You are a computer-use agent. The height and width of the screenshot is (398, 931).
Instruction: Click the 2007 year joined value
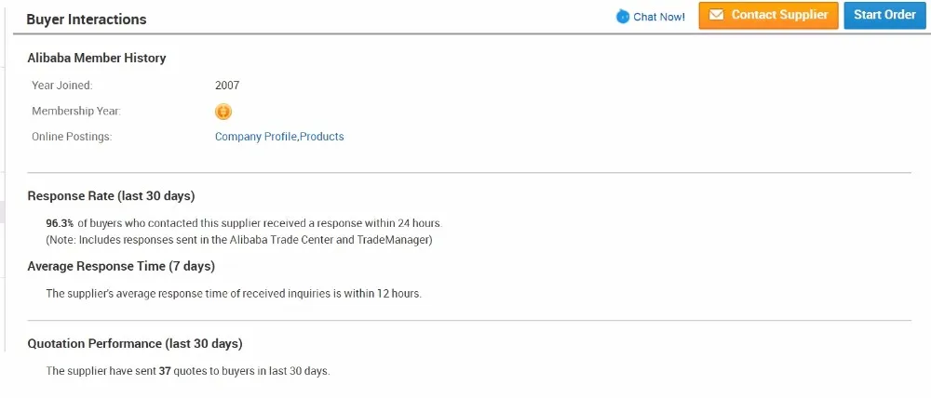(227, 86)
